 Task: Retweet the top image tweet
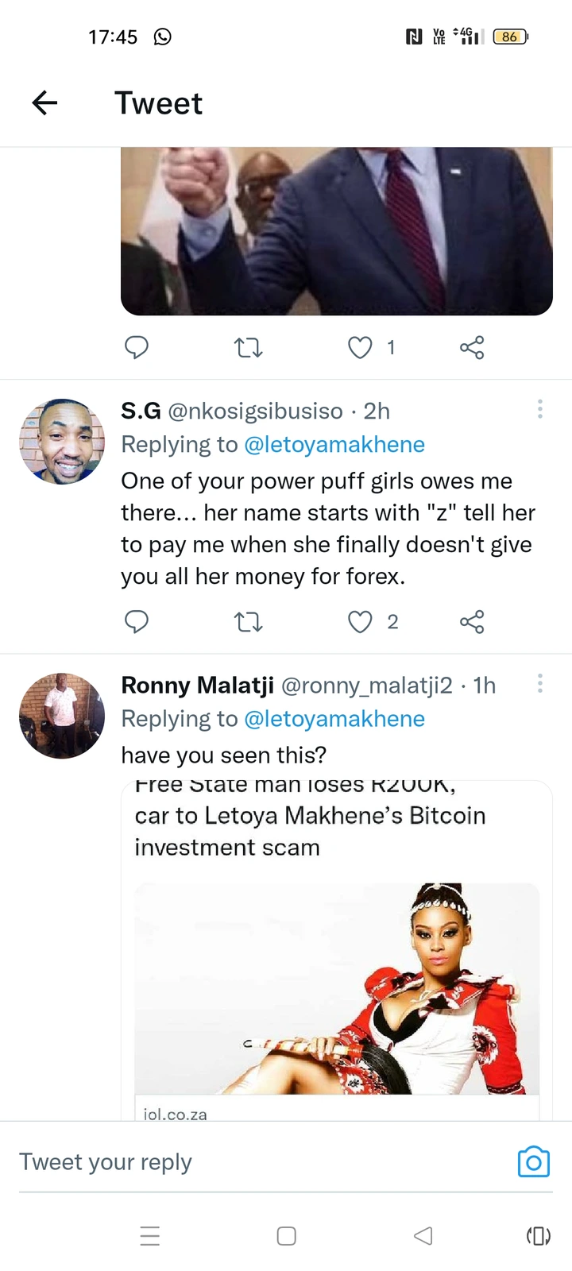click(249, 348)
